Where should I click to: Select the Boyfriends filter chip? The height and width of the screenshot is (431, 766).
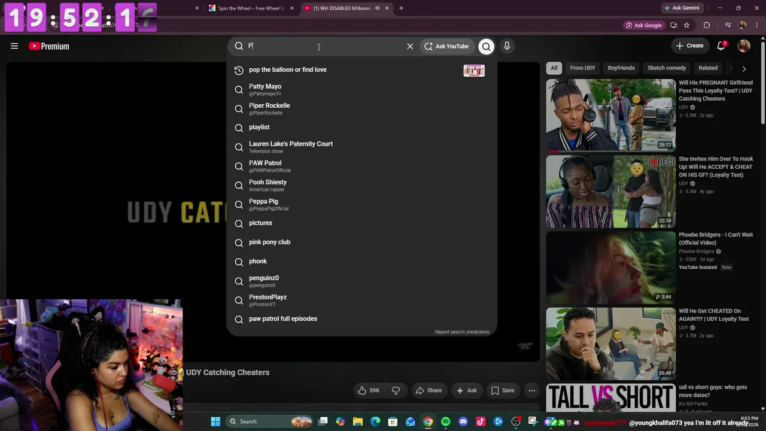click(621, 68)
